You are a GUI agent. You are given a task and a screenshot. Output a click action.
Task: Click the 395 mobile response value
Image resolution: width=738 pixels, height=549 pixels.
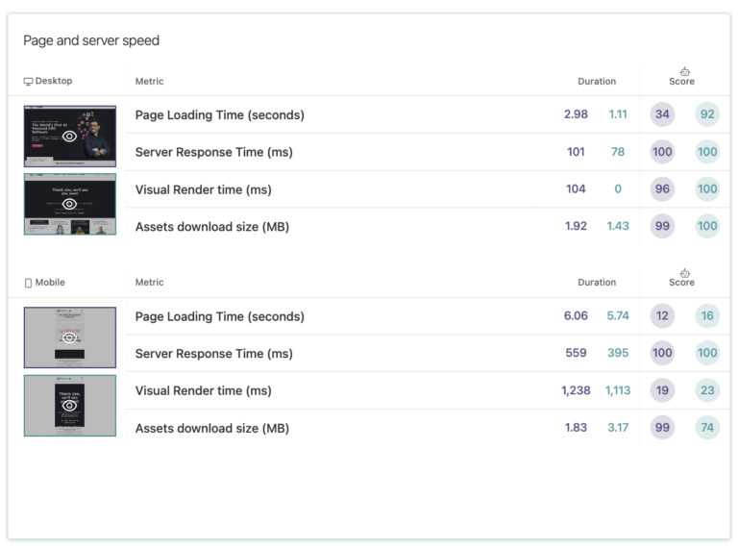(618, 353)
